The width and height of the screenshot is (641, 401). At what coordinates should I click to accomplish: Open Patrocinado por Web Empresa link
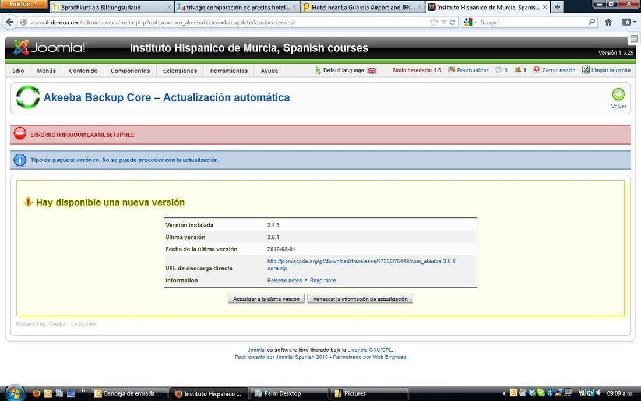click(369, 357)
